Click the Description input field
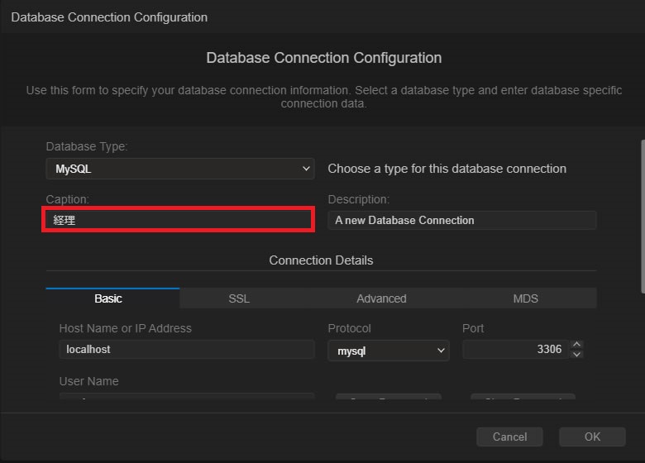645x463 pixels. (461, 220)
